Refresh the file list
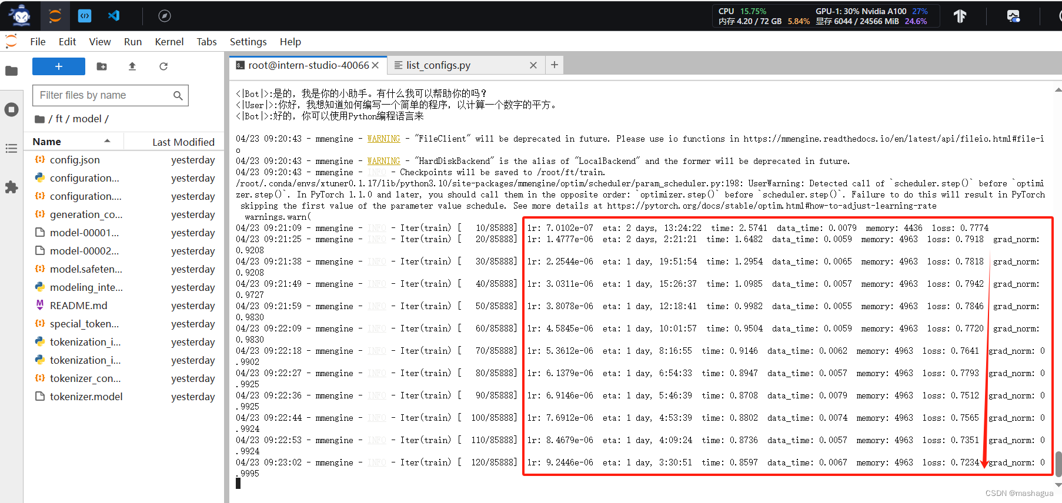The image size is (1062, 503). point(163,66)
